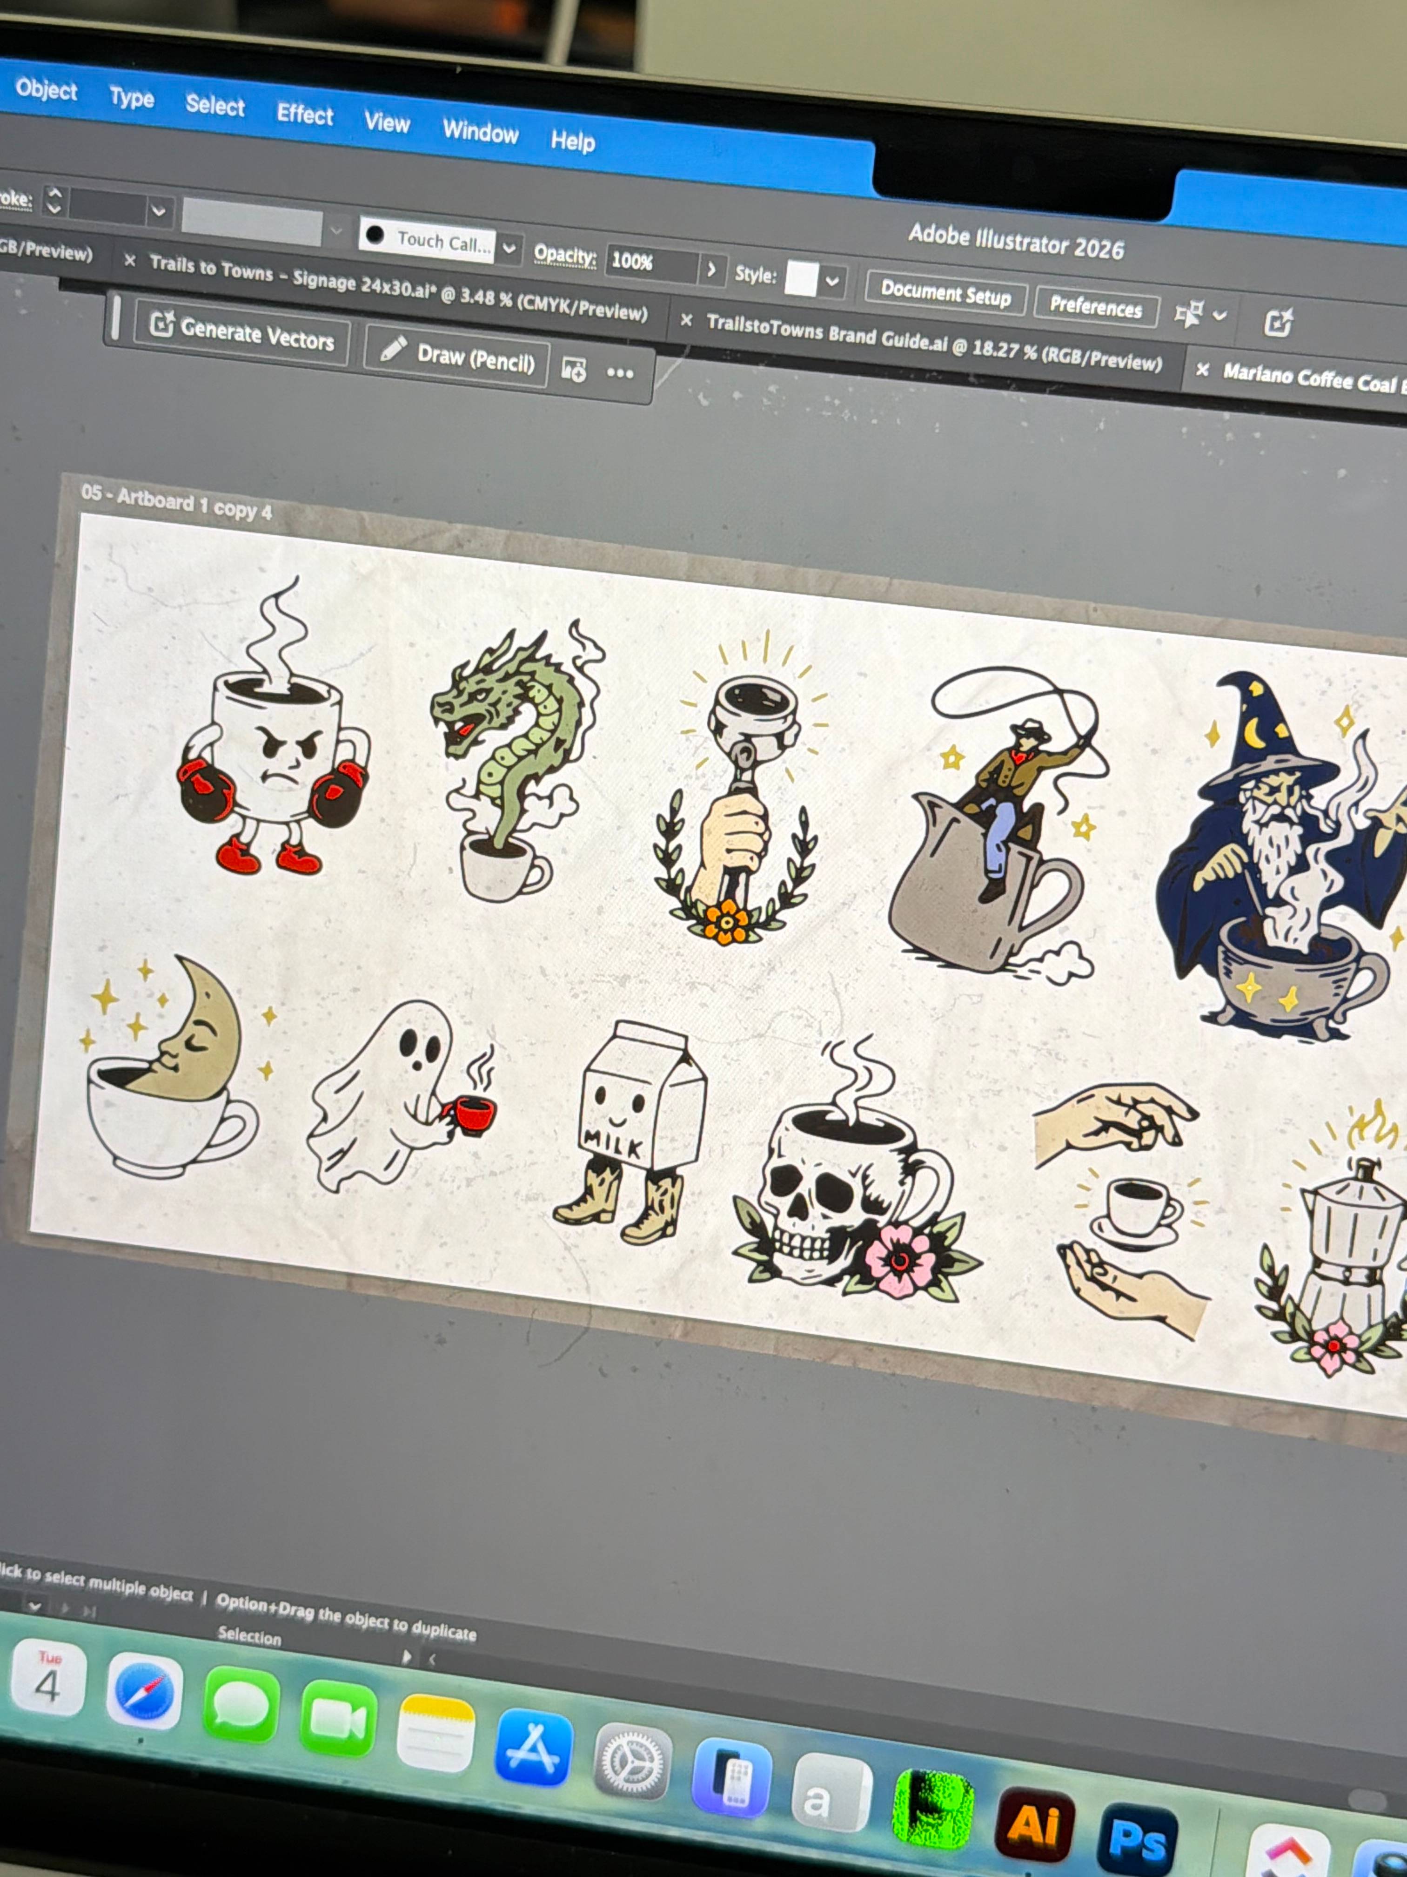Close the Mariano Coffee Coal tab

(x=1202, y=370)
